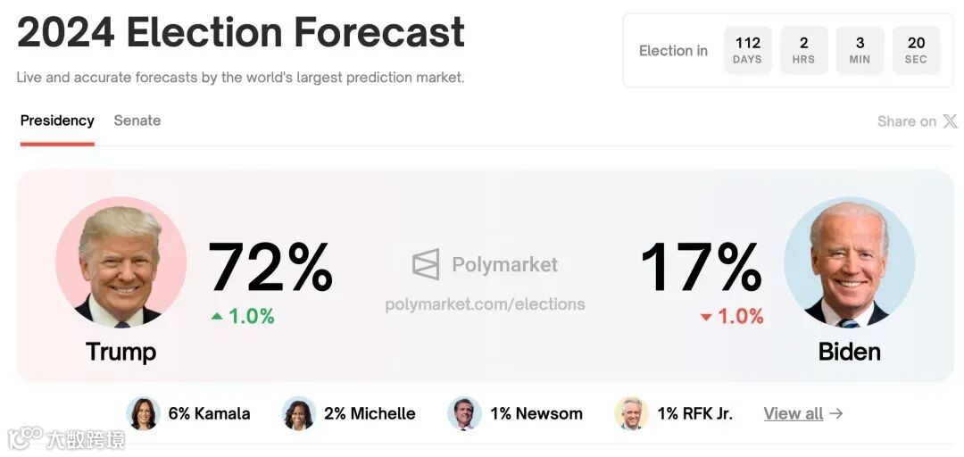Click Michelle's small avatar icon
Image resolution: width=964 pixels, height=457 pixels.
299,413
